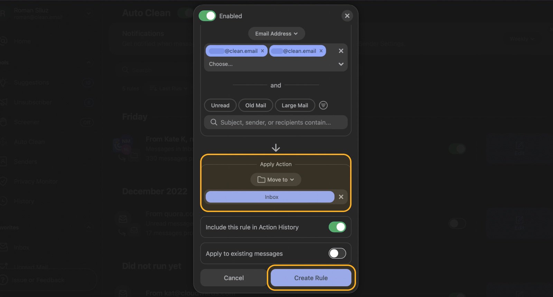Clear the Inbox destination folder
This screenshot has width=553, height=297.
tap(341, 197)
